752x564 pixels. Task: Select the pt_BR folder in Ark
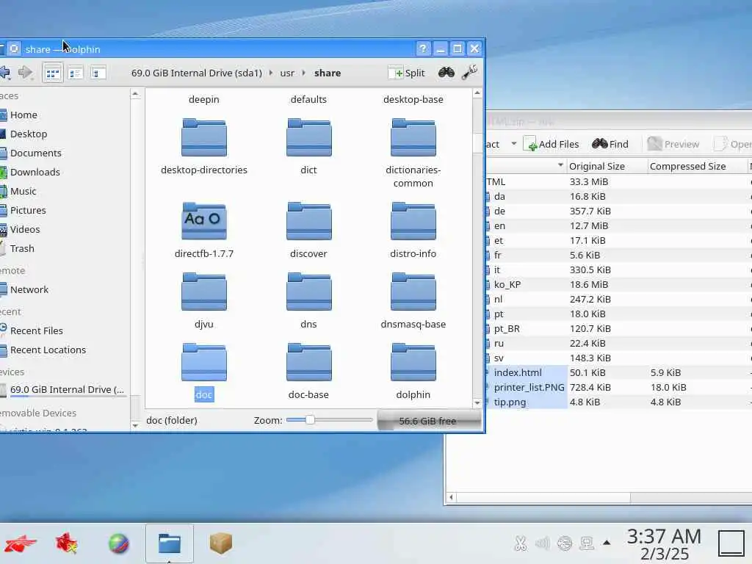point(507,329)
